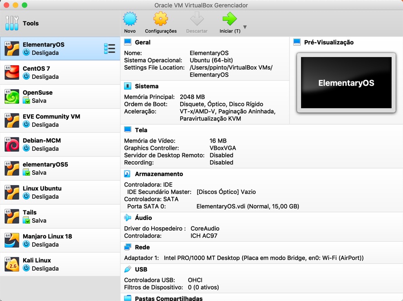Click the Geral section icon
The width and height of the screenshot is (403, 301).
128,42
